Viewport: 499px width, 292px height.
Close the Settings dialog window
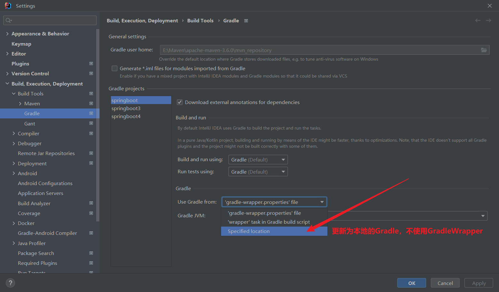pyautogui.click(x=489, y=6)
